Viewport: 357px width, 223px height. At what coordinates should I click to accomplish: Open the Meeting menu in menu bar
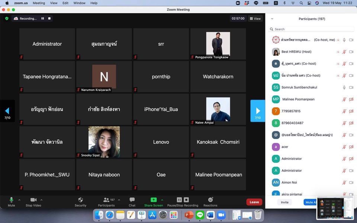pyautogui.click(x=39, y=3)
